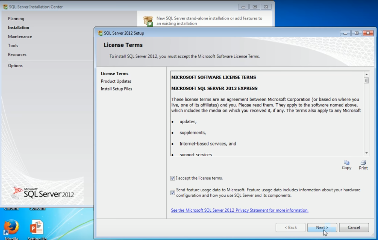Click the Print icon for license terms

click(x=363, y=162)
